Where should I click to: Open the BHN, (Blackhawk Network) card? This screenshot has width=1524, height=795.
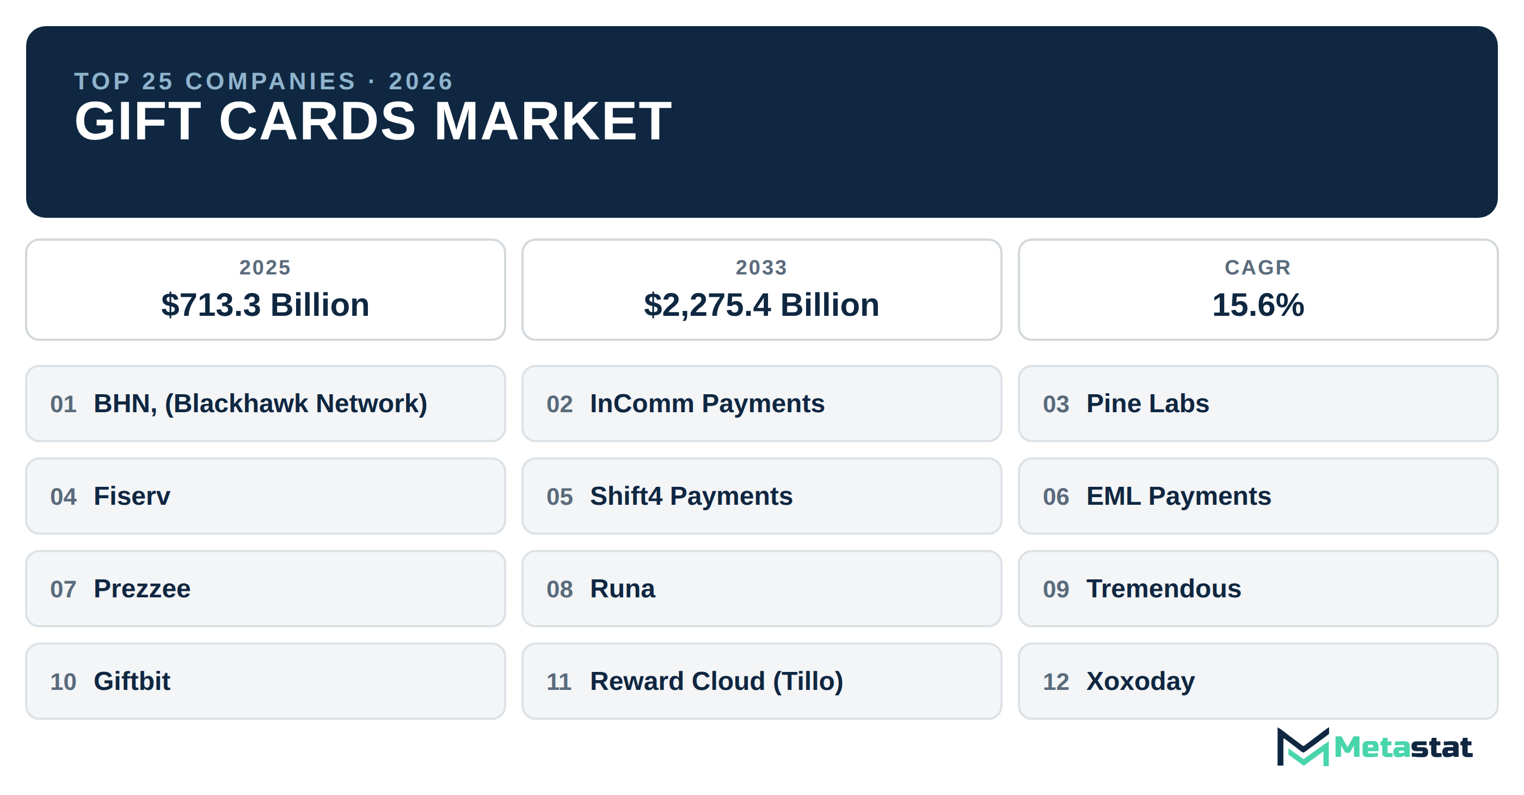[x=266, y=403]
